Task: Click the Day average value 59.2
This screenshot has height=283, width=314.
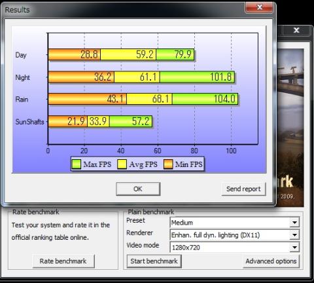Action: [145, 54]
